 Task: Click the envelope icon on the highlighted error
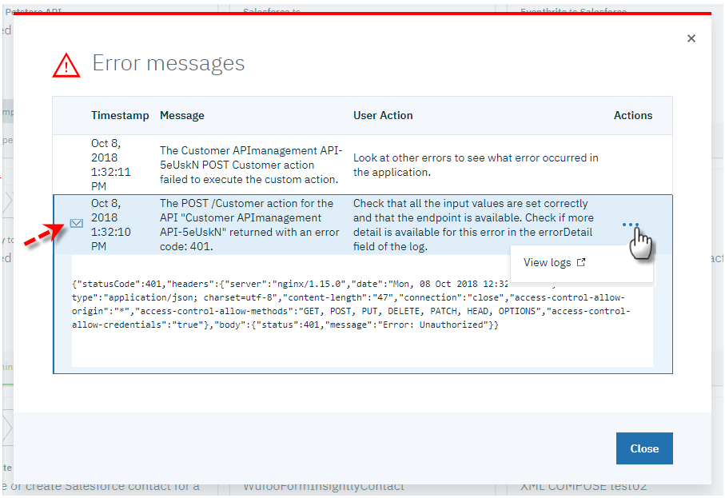tap(76, 222)
